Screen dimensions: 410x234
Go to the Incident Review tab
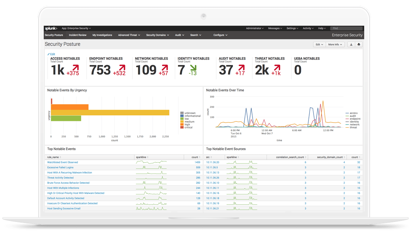78,35
